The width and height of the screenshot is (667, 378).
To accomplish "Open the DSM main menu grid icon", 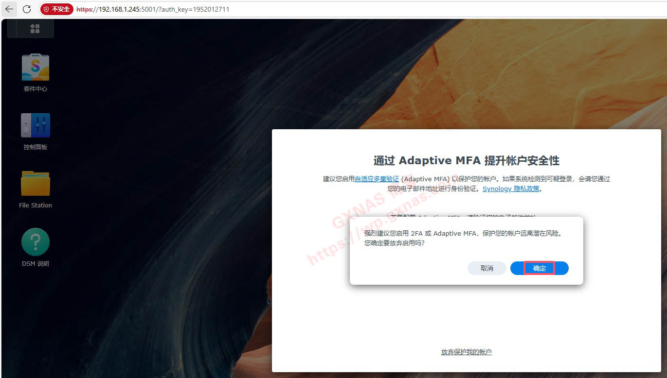I will (35, 29).
